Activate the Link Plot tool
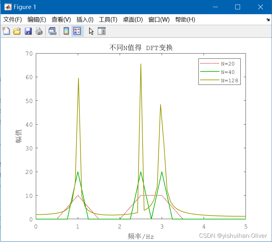This screenshot has height=242, width=272. click(53, 31)
